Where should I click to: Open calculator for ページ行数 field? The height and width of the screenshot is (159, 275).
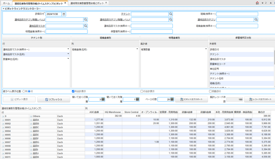(172, 99)
